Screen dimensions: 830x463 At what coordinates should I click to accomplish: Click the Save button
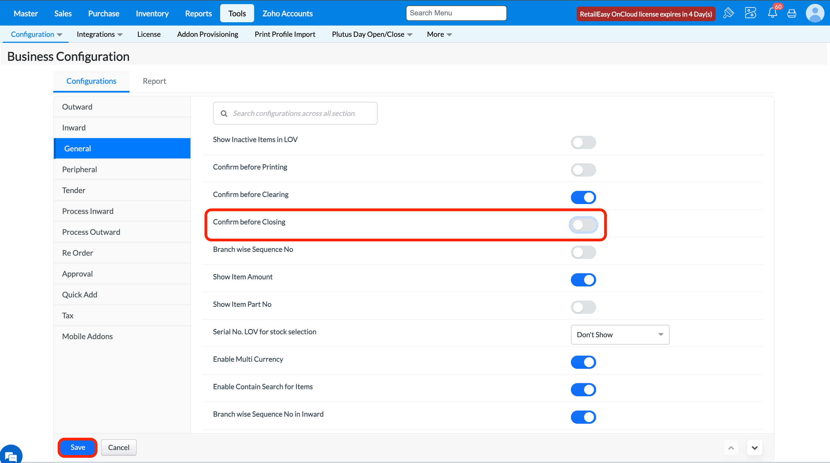[78, 447]
